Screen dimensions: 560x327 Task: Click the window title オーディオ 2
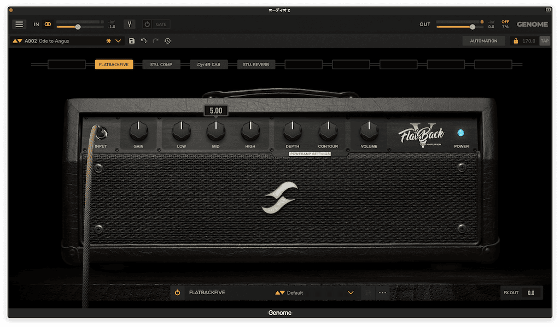point(279,10)
